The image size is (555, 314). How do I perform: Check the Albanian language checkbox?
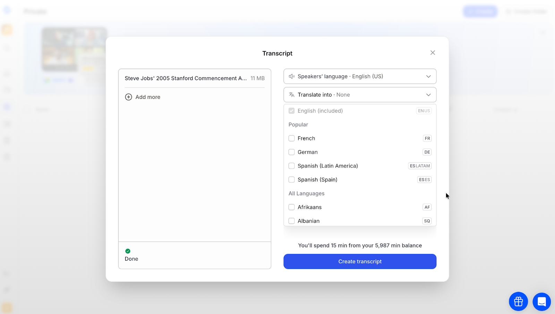[x=292, y=221]
